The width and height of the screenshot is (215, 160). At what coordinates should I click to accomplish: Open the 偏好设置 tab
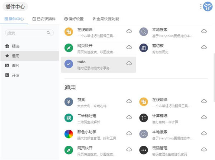tap(74, 19)
